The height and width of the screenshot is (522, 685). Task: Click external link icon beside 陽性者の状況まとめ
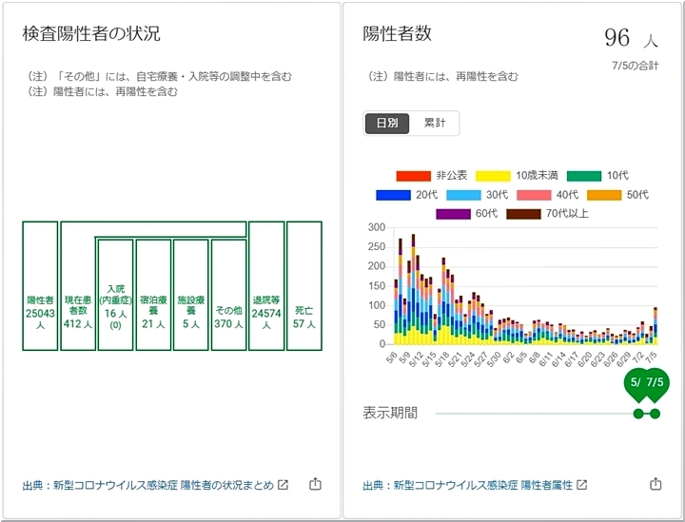point(283,485)
